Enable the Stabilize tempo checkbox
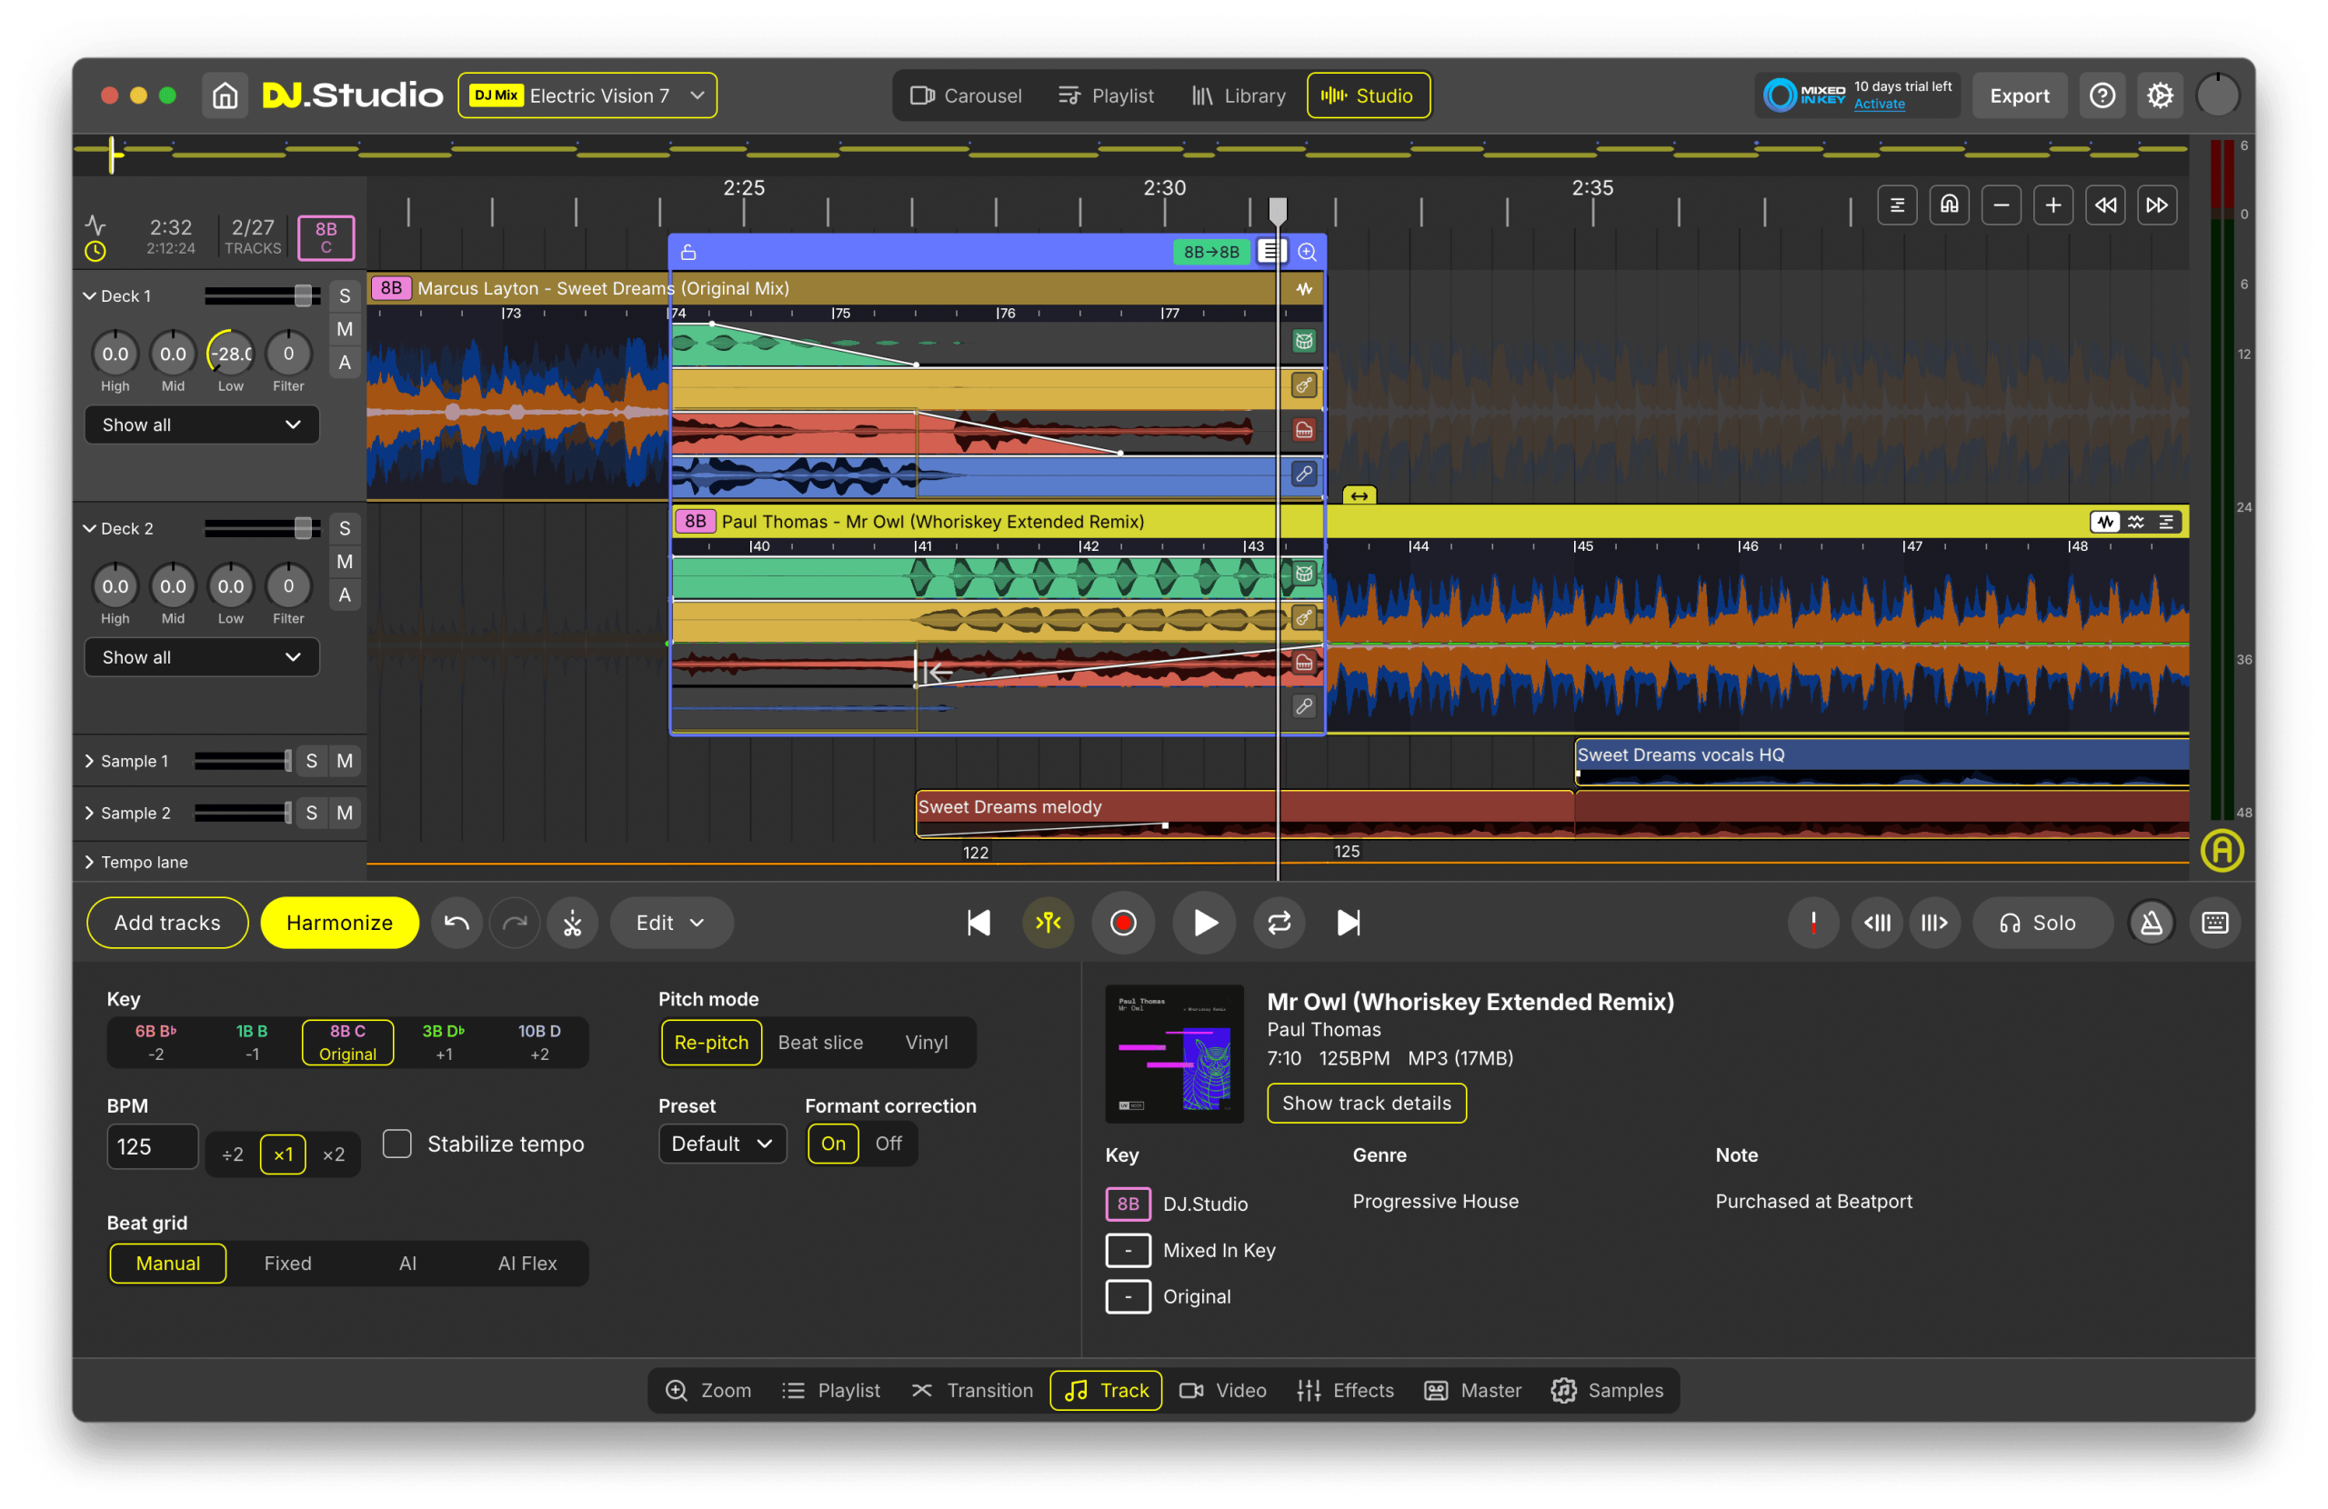 tap(397, 1144)
